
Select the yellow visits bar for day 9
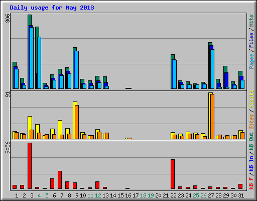[74, 120]
